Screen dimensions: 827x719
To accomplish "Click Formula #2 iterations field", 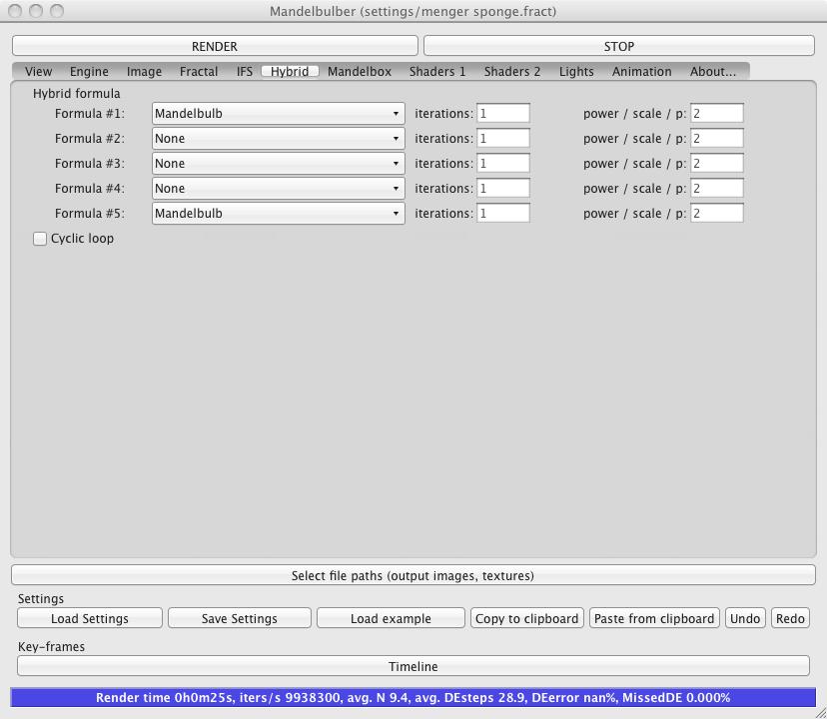I will (502, 139).
